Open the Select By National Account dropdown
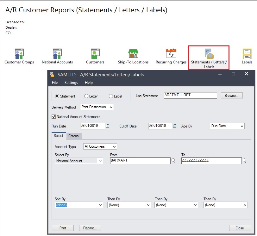Image resolution: width=257 pixels, height=236 pixels. pos(79,161)
